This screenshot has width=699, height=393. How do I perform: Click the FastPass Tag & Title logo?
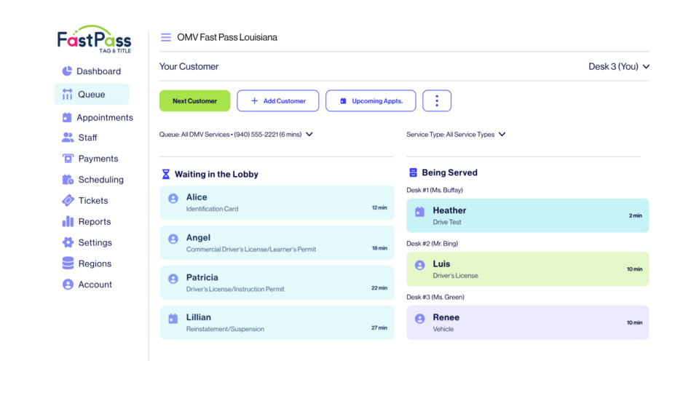[94, 39]
